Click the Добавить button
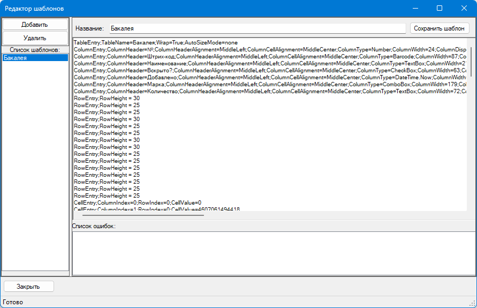477x308 pixels. click(35, 25)
